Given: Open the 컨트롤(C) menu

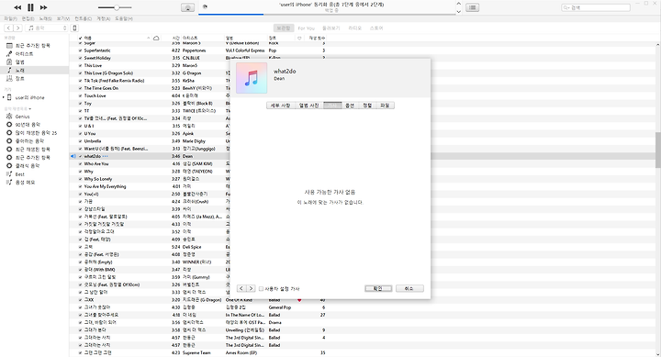Looking at the screenshot, I should pos(83,18).
